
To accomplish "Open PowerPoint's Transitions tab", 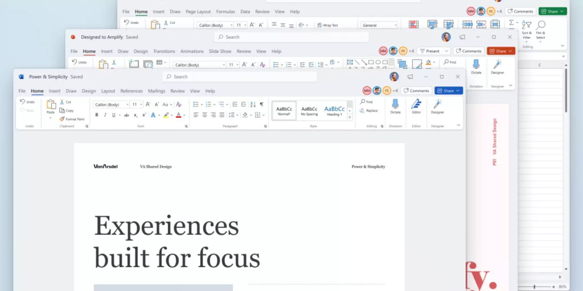I will (x=164, y=51).
